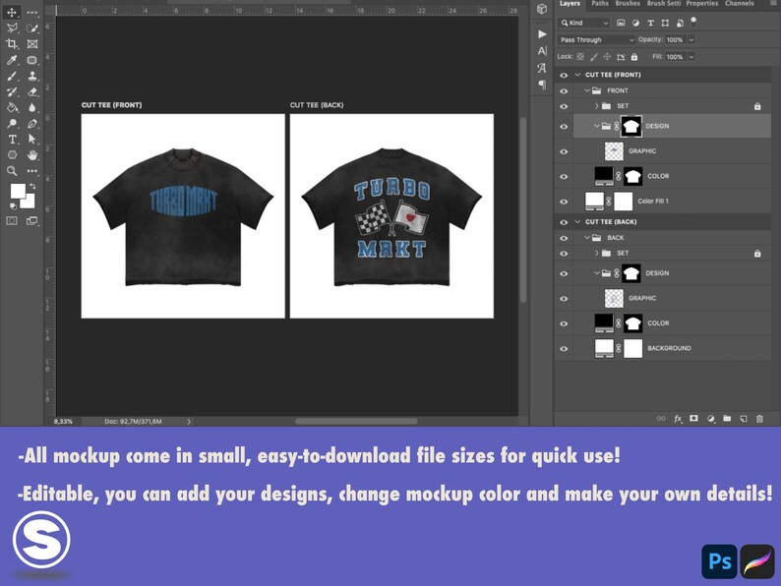Viewport: 781px width, 586px height.
Task: Click the background color swatch
Action: click(x=29, y=202)
